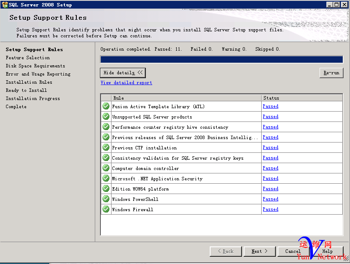Open Passed status for Fusion Active Template Library
The height and width of the screenshot is (264, 350).
click(271, 106)
